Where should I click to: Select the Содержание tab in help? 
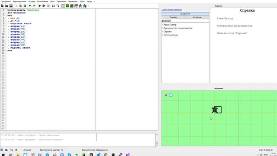[185, 14]
